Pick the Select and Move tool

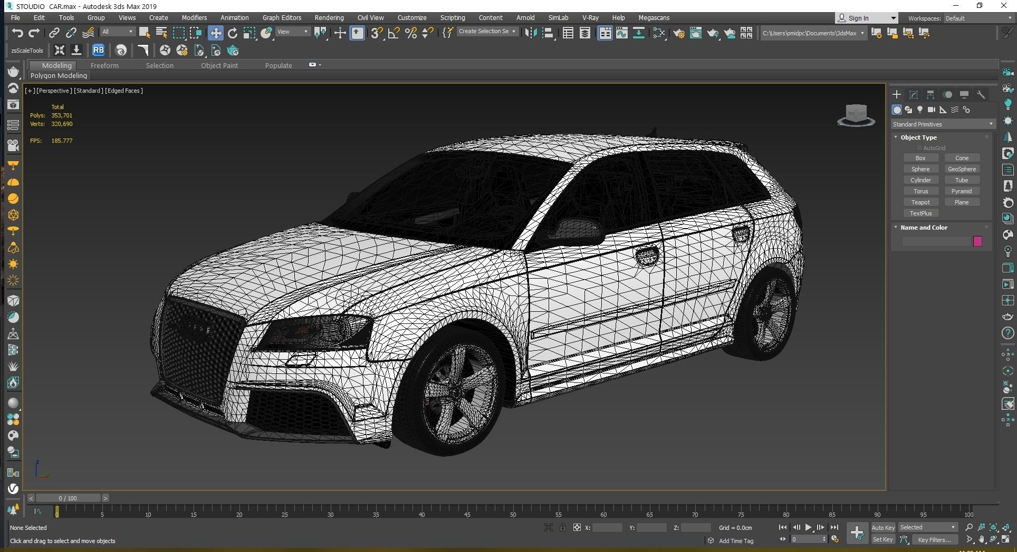(x=216, y=33)
